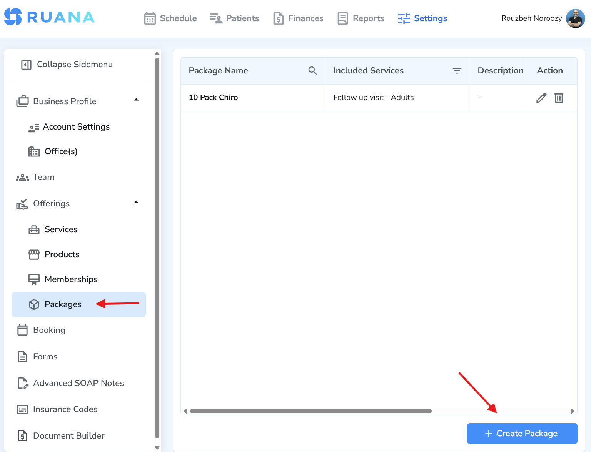Viewport: 591px width, 452px height.
Task: Click the table's horizontal scrollbar
Action: [311, 411]
